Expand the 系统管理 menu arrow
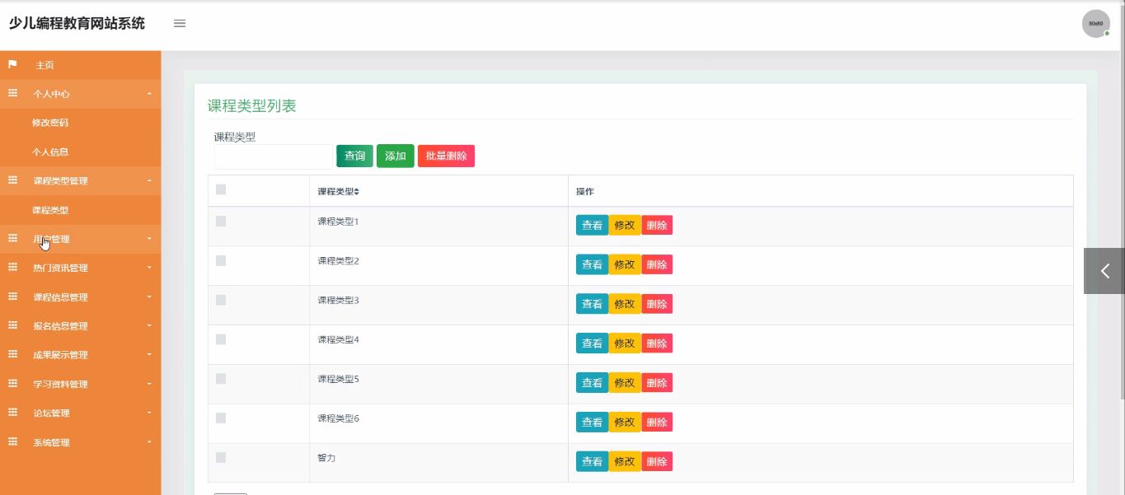Screen dimensions: 1125x495 [x=149, y=441]
